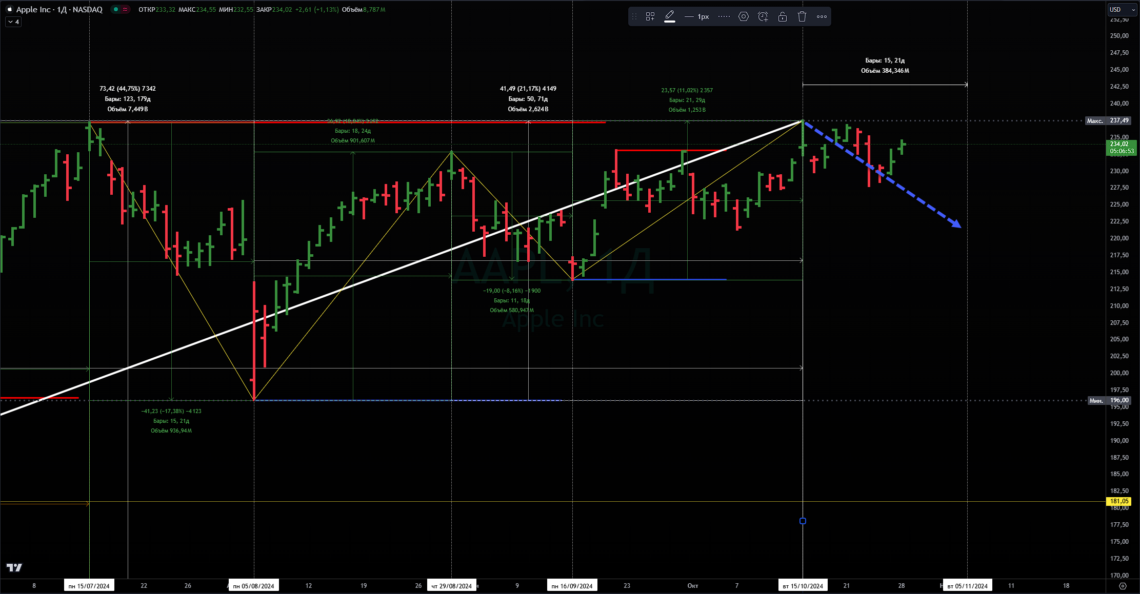The height and width of the screenshot is (594, 1140).
Task: Open drawing settings hexagon icon
Action: pyautogui.click(x=744, y=16)
